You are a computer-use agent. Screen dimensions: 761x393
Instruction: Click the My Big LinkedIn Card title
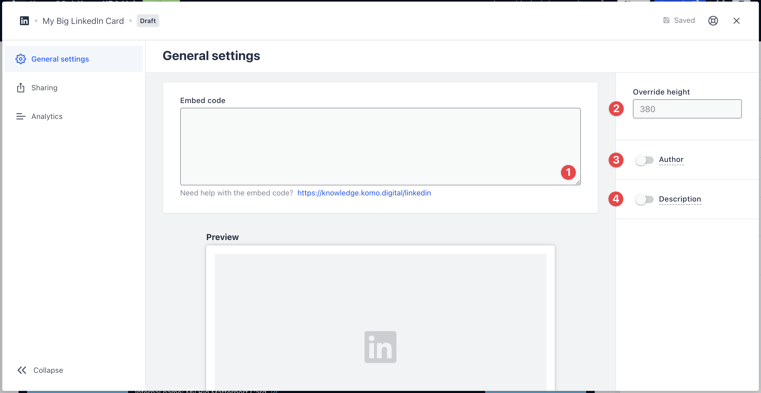(x=83, y=21)
